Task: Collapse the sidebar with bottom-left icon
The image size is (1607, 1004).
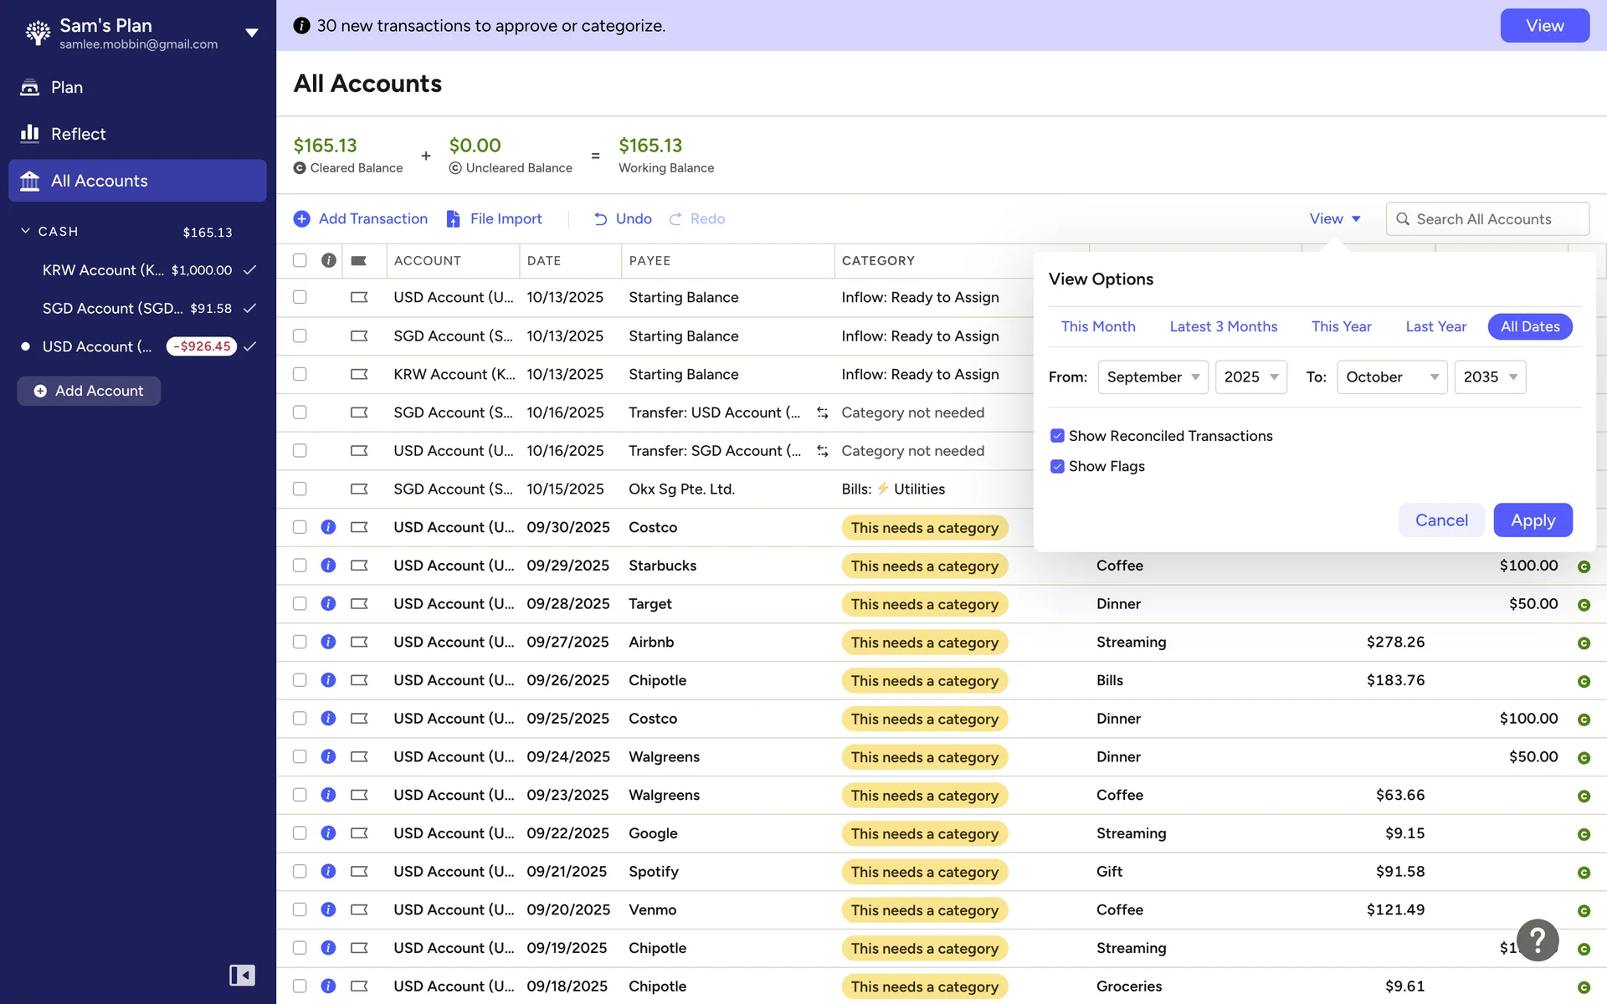Action: tap(242, 975)
